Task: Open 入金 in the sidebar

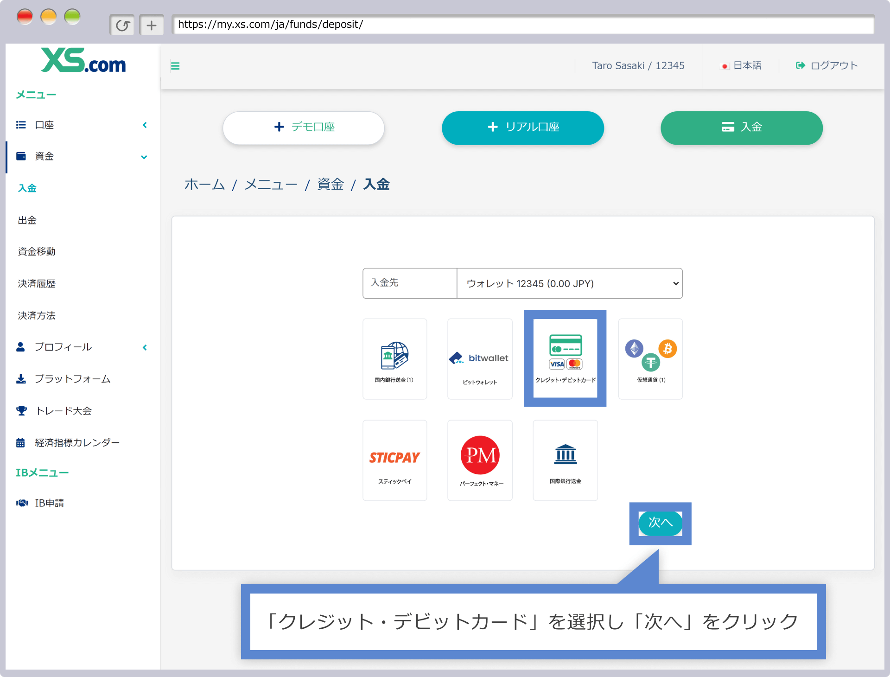Action: coord(27,188)
